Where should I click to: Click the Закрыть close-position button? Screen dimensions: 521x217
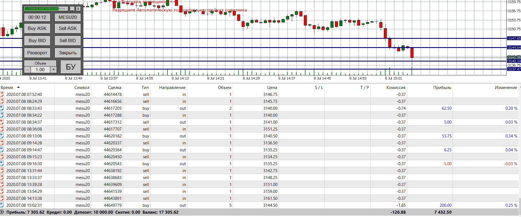pos(68,53)
